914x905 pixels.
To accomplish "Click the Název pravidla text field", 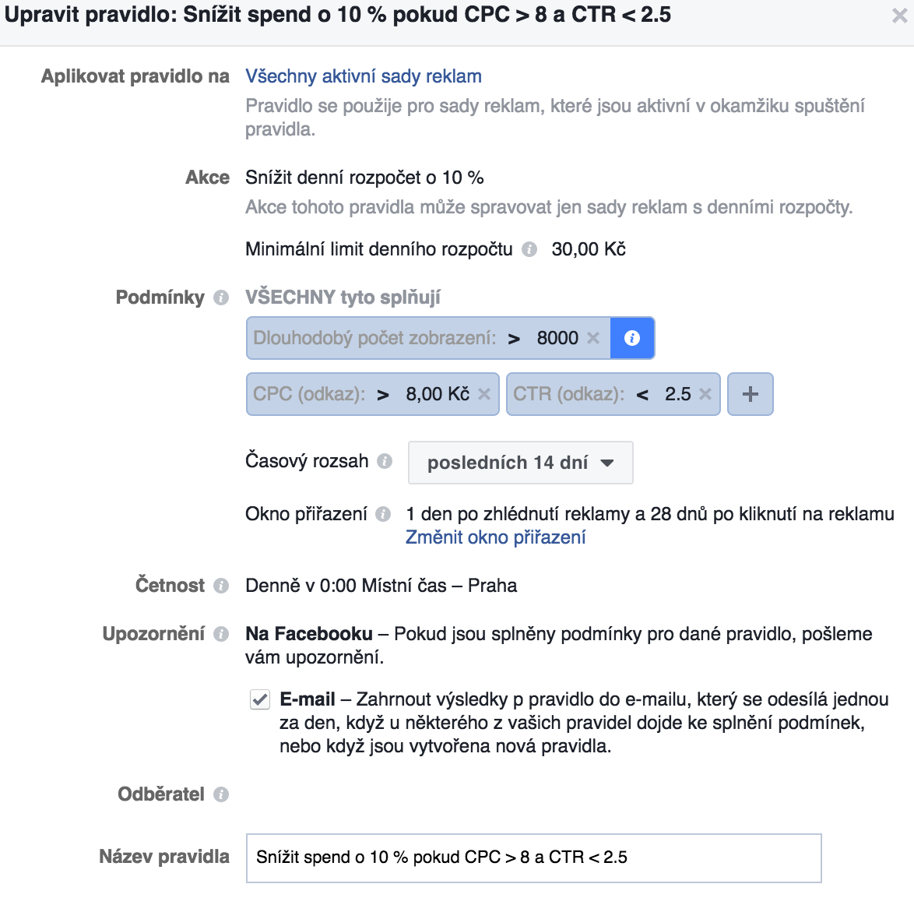I will pos(534,857).
